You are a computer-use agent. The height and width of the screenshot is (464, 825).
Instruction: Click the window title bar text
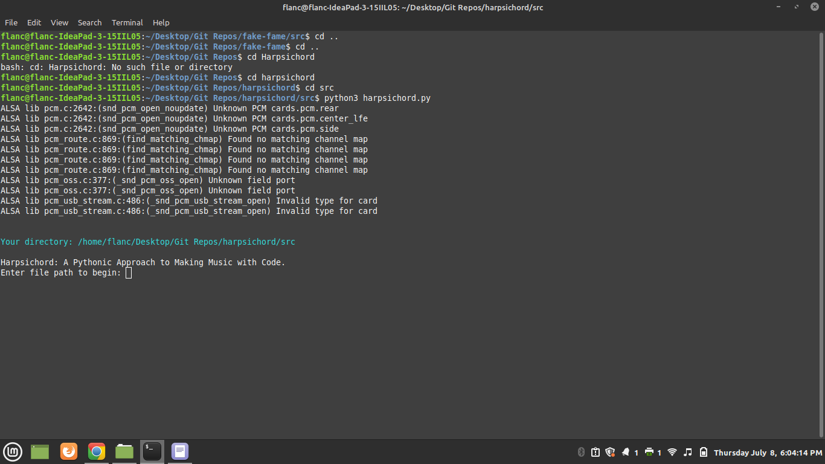(x=412, y=7)
